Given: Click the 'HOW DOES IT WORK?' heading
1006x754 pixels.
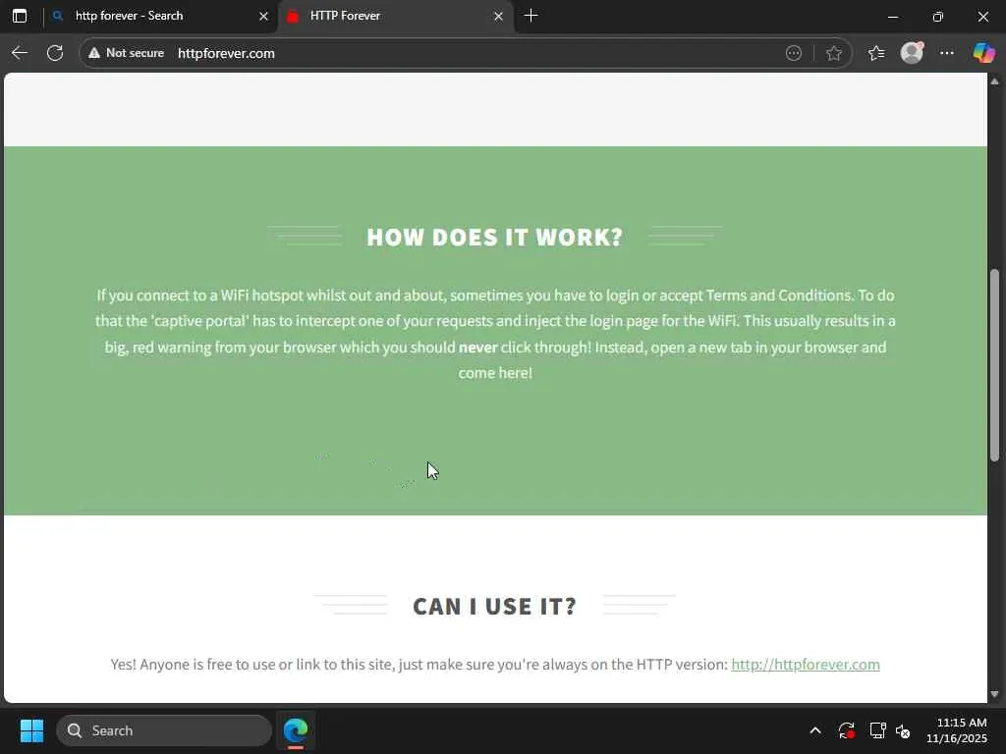Looking at the screenshot, I should pos(495,238).
